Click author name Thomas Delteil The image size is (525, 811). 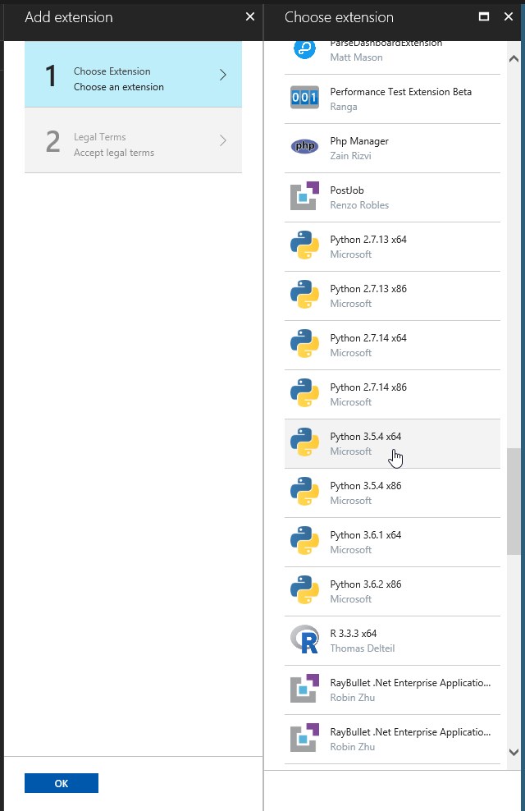coord(363,648)
